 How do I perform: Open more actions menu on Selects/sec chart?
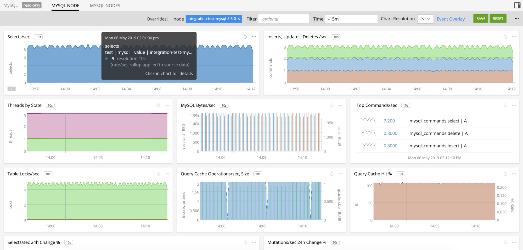click(x=254, y=37)
